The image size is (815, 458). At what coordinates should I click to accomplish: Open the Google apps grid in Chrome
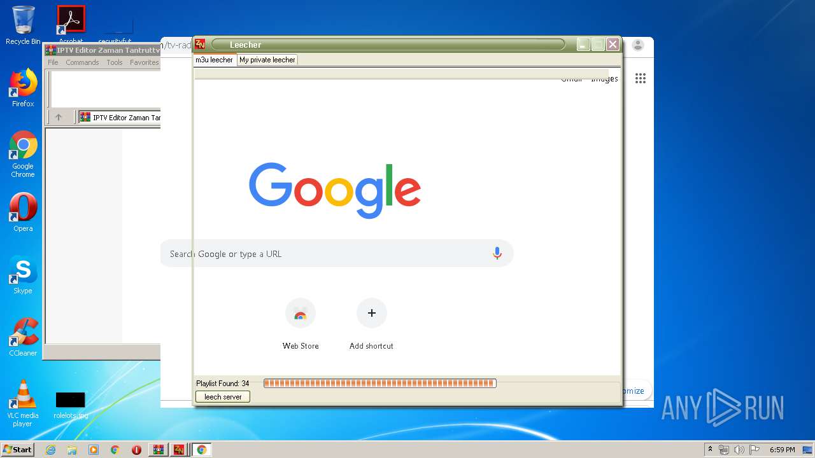pos(641,78)
